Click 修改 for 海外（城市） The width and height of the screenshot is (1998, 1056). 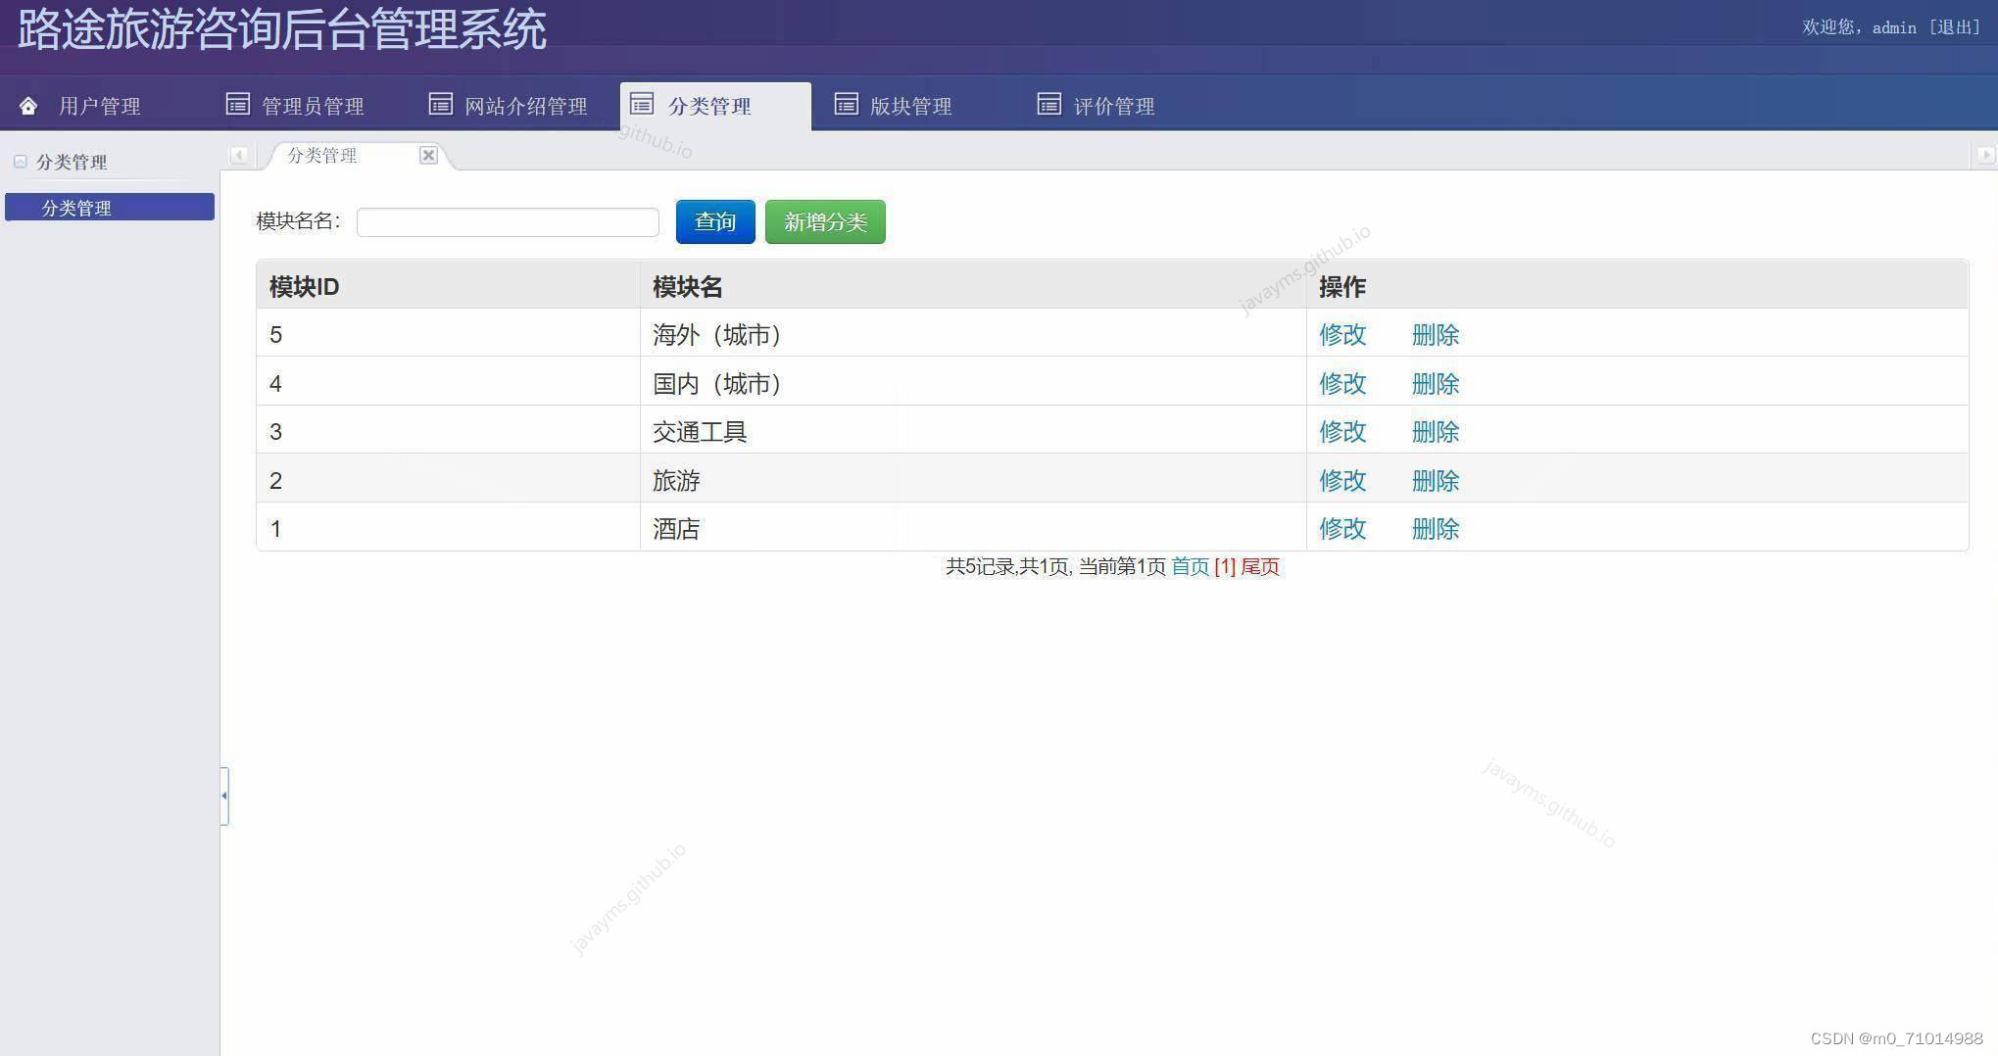pyautogui.click(x=1342, y=335)
